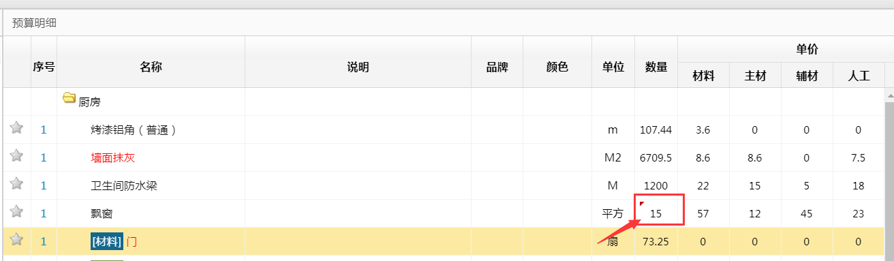Click labor price 18 of 卫生间防水梁
This screenshot has height=261, width=894.
[858, 185]
